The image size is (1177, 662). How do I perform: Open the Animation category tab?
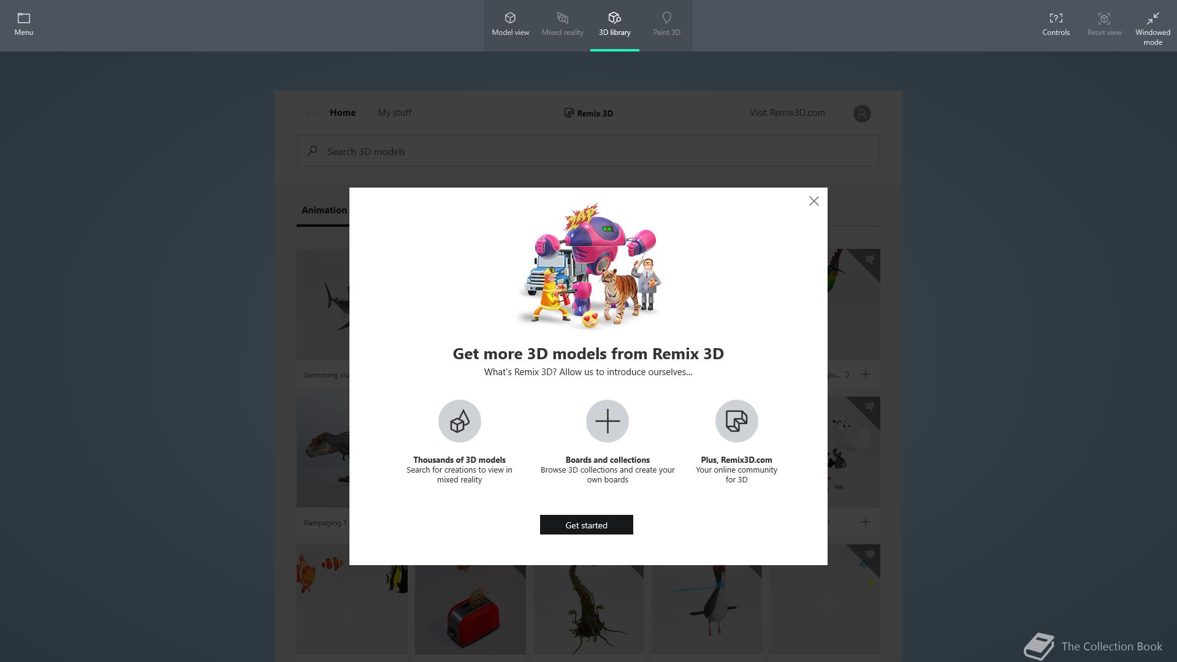point(324,210)
